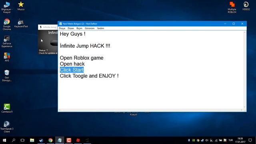Click the Notepad icon in the title bar
The width and height of the screenshot is (256, 144).
pyautogui.click(x=60, y=24)
